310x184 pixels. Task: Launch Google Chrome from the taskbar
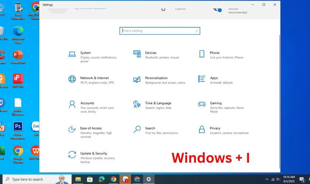click(x=114, y=179)
